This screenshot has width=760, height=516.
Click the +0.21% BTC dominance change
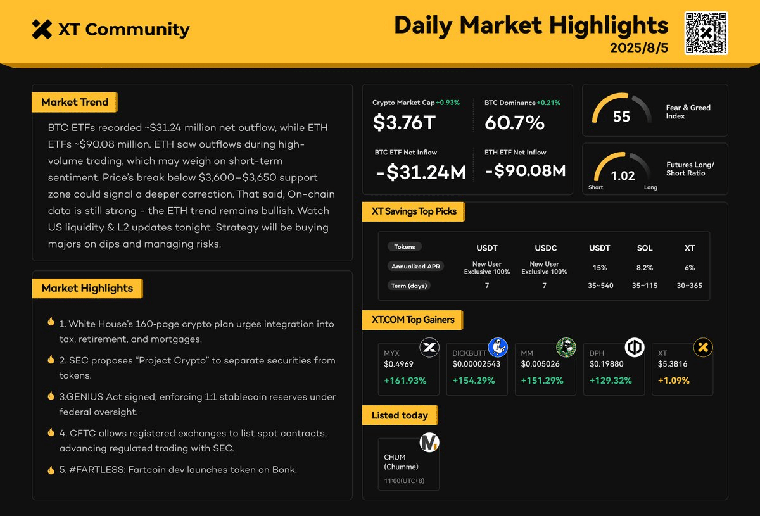[x=548, y=103]
